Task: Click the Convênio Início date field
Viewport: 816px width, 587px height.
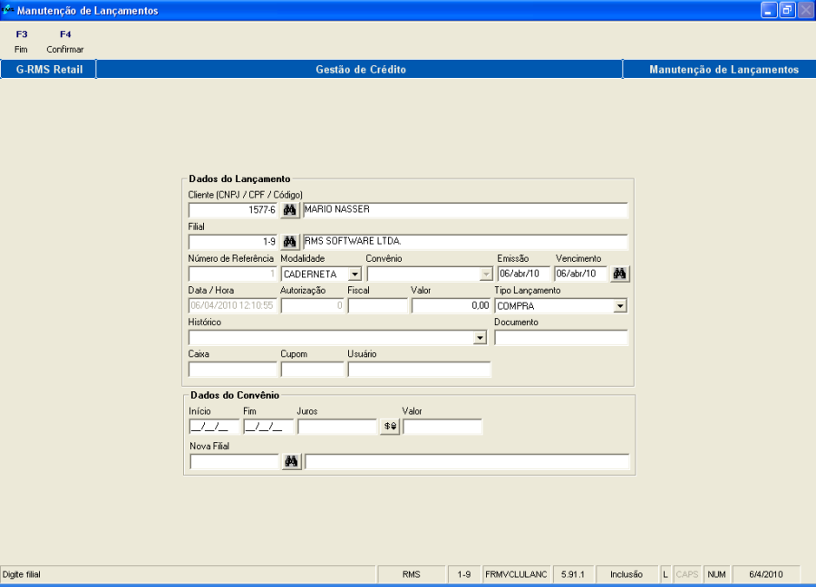Action: click(214, 427)
